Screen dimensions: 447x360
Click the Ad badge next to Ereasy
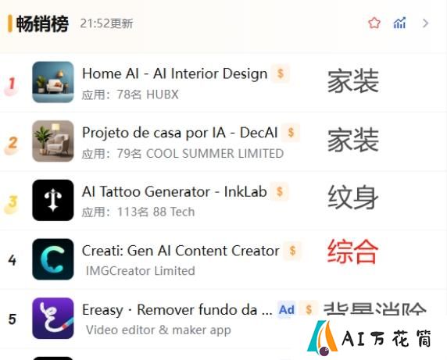[287, 309]
